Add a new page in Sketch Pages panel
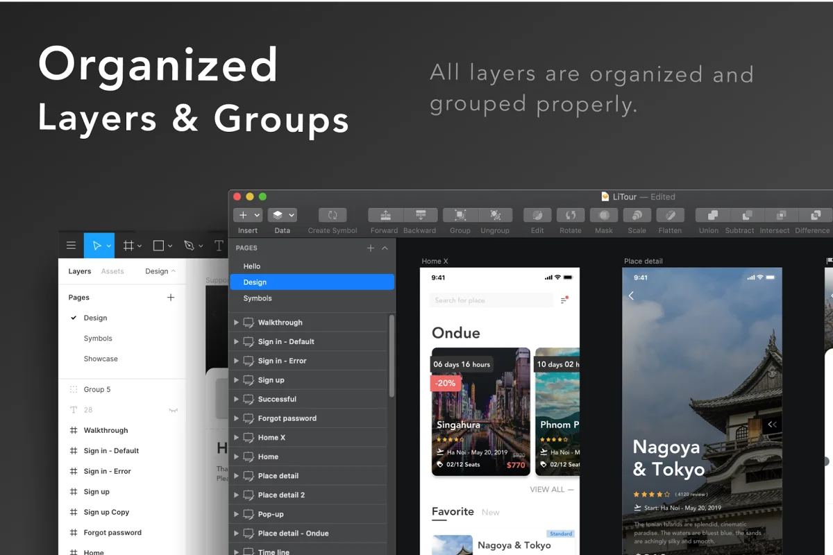Viewport: 833px width, 555px height. click(371, 248)
